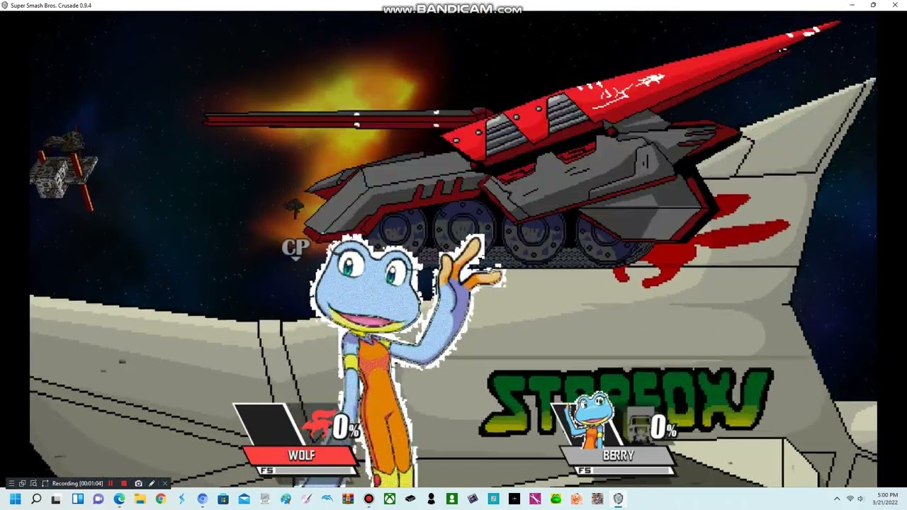Click Berry's portrait in the damage HUD
Image resolution: width=907 pixels, height=510 pixels.
pos(592,419)
